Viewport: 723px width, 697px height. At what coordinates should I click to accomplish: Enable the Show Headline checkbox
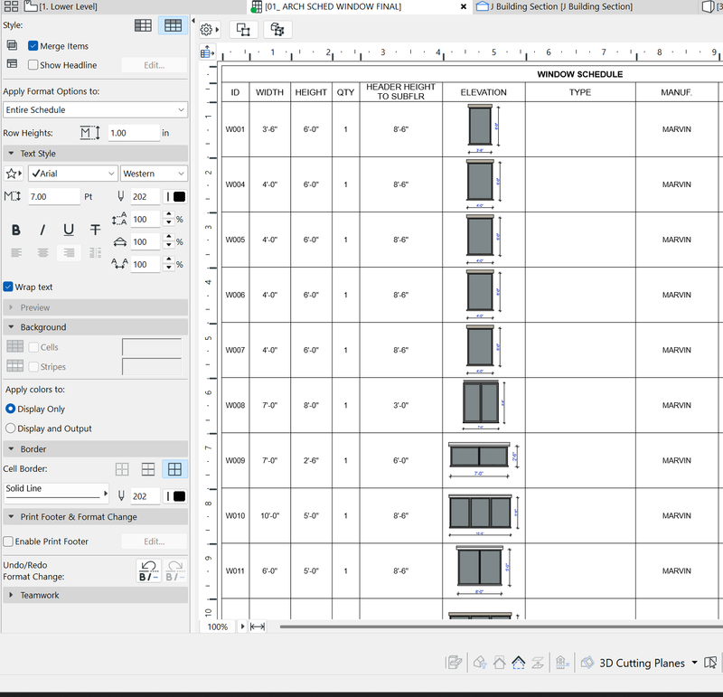pos(33,65)
